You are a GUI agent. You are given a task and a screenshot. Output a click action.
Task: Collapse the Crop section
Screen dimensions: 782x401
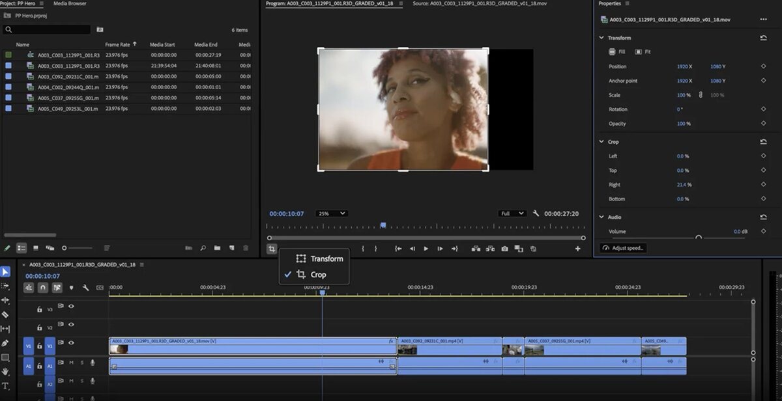[601, 141]
